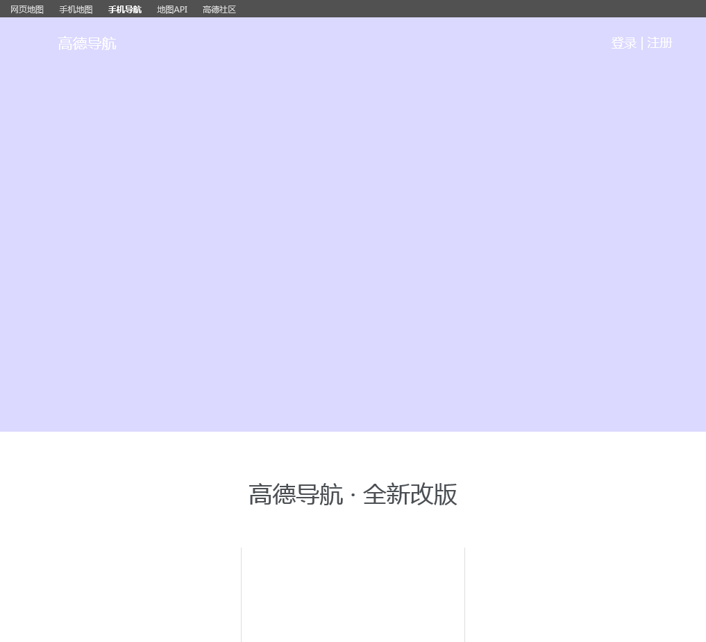Screen dimensions: 706x642
Task: Open the 网页地图 link in top bar
Action: tap(27, 10)
